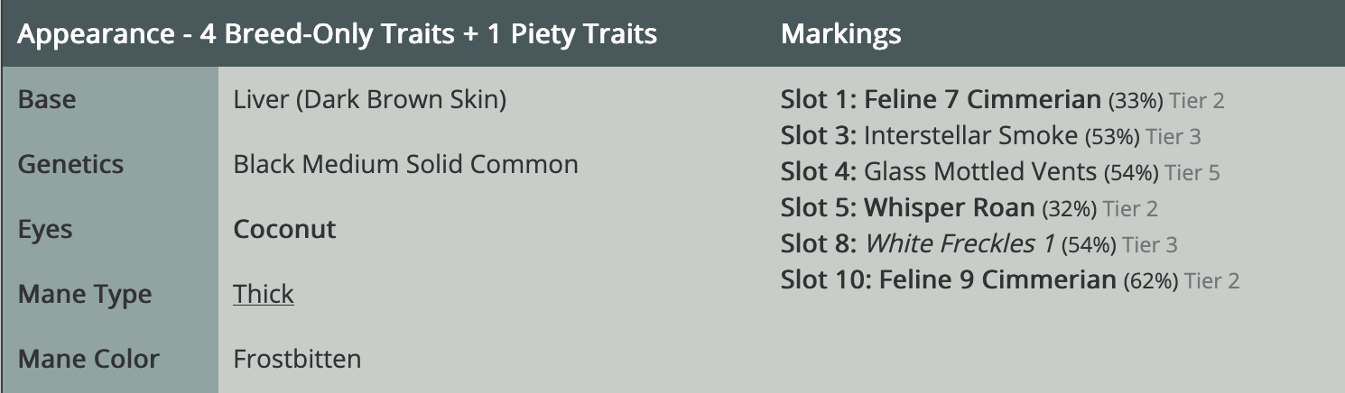The height and width of the screenshot is (393, 1345).
Task: Click the Appearance section header
Action: point(337,34)
